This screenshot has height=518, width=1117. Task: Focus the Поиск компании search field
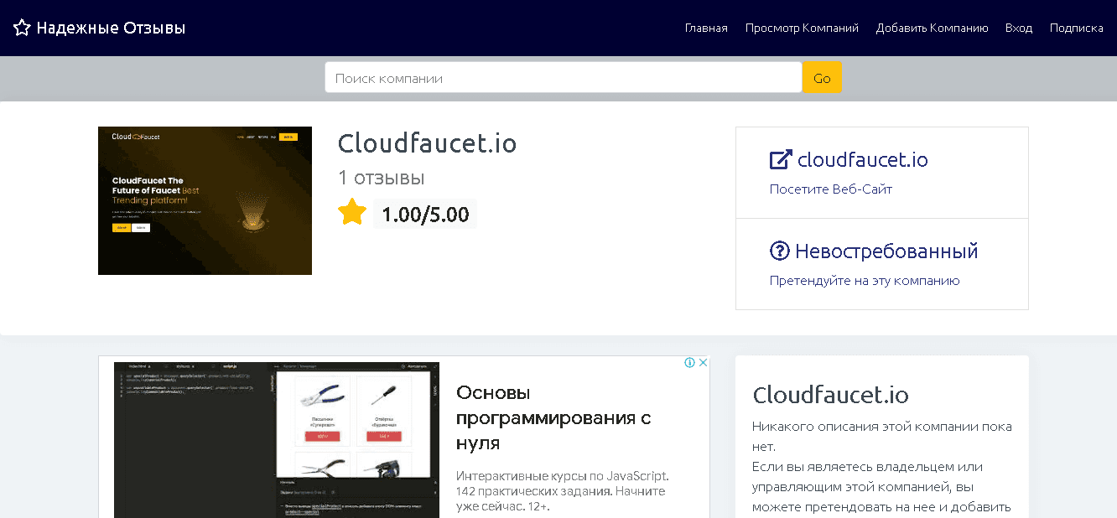click(563, 78)
